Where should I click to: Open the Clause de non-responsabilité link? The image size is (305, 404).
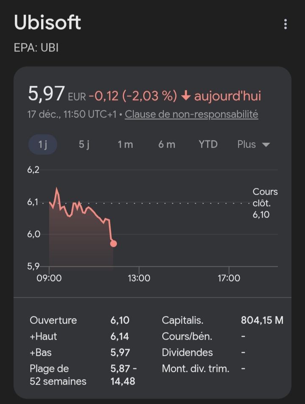click(191, 114)
